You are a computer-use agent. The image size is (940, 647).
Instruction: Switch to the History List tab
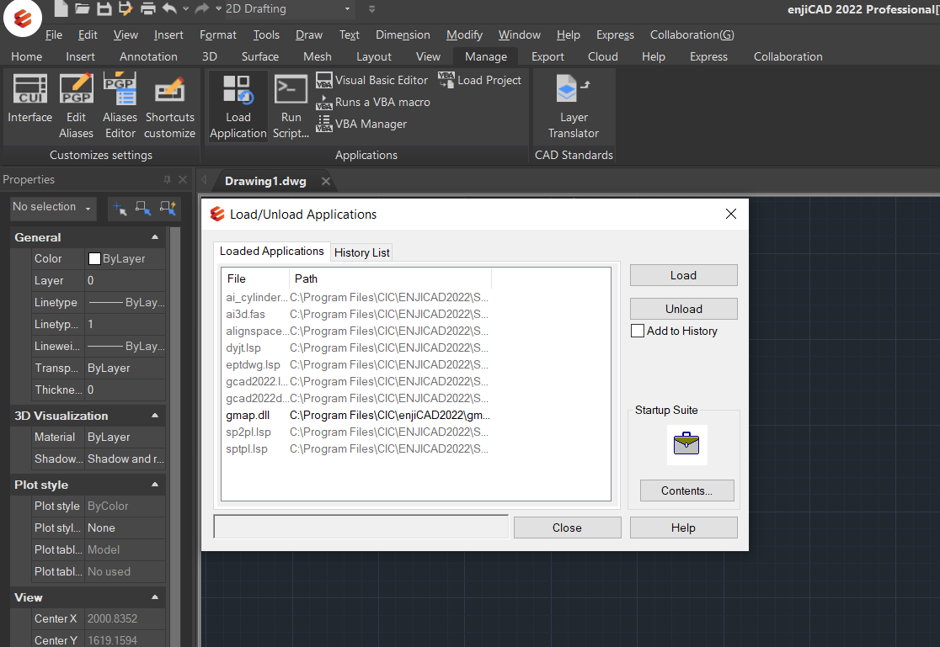coord(361,252)
